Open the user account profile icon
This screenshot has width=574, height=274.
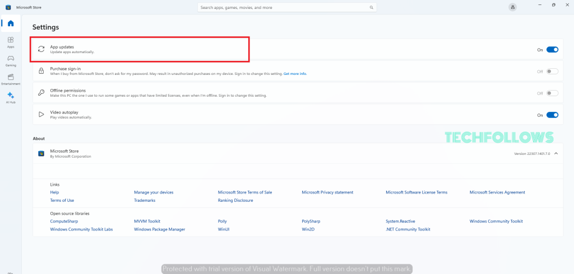[512, 7]
